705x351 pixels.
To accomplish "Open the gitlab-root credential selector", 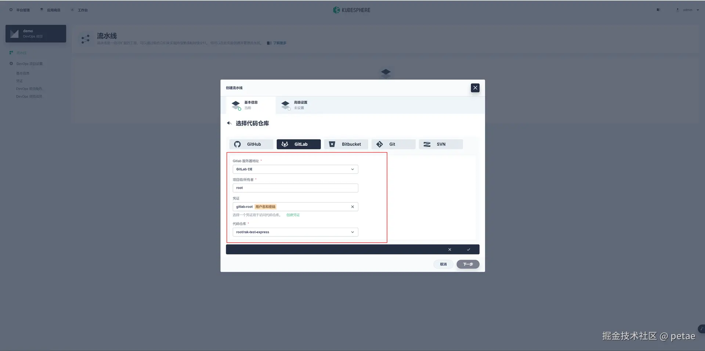I will pos(295,207).
